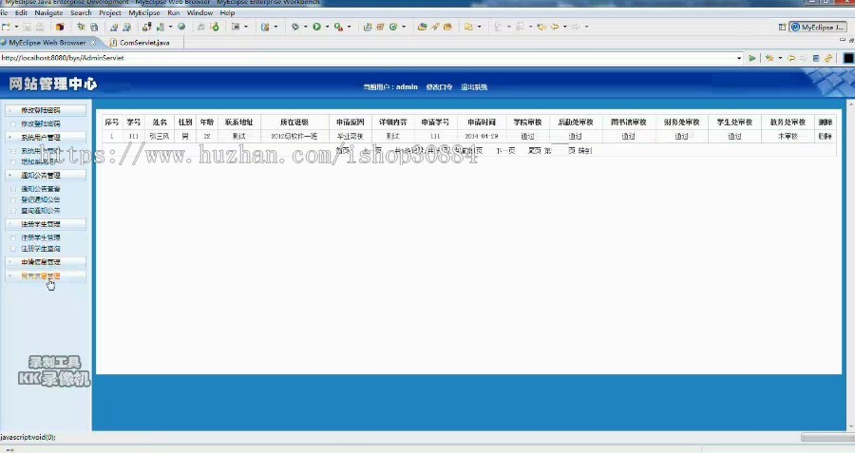855x453 pixels.
Task: Click the Open Perspective icon
Action: (782, 28)
